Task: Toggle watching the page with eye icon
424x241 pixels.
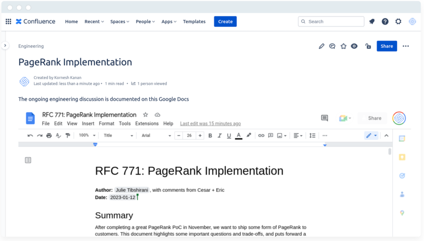Action: tap(354, 46)
